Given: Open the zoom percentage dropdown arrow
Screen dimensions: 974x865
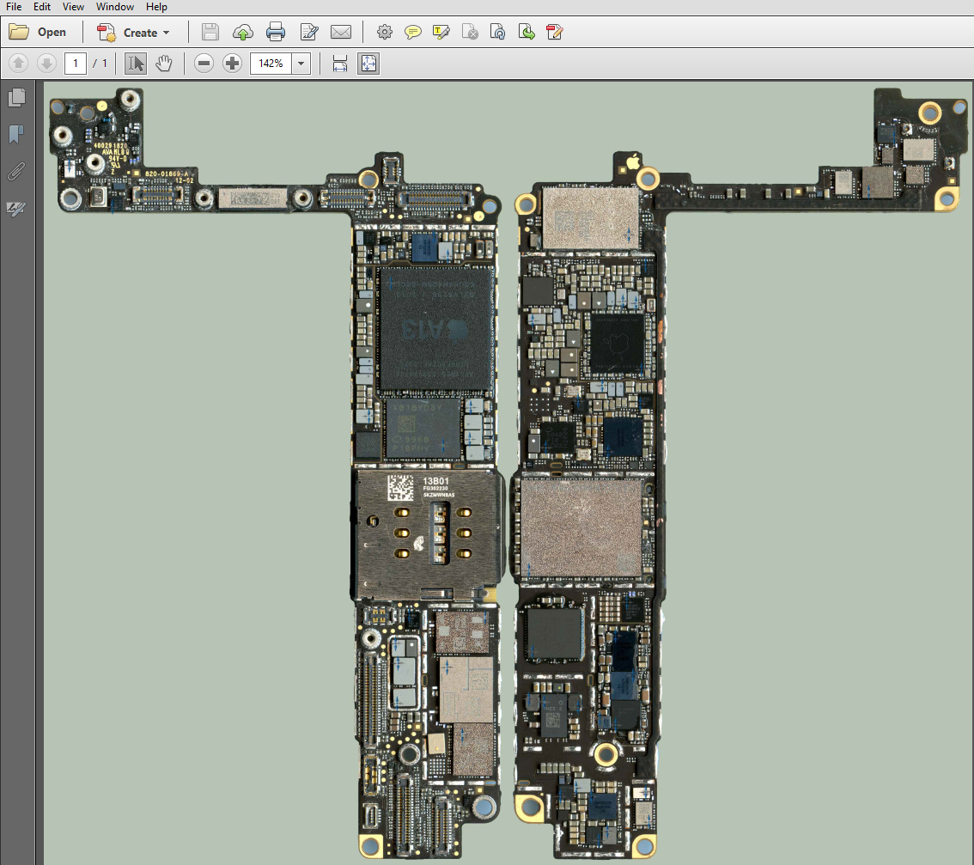Looking at the screenshot, I should pyautogui.click(x=301, y=64).
